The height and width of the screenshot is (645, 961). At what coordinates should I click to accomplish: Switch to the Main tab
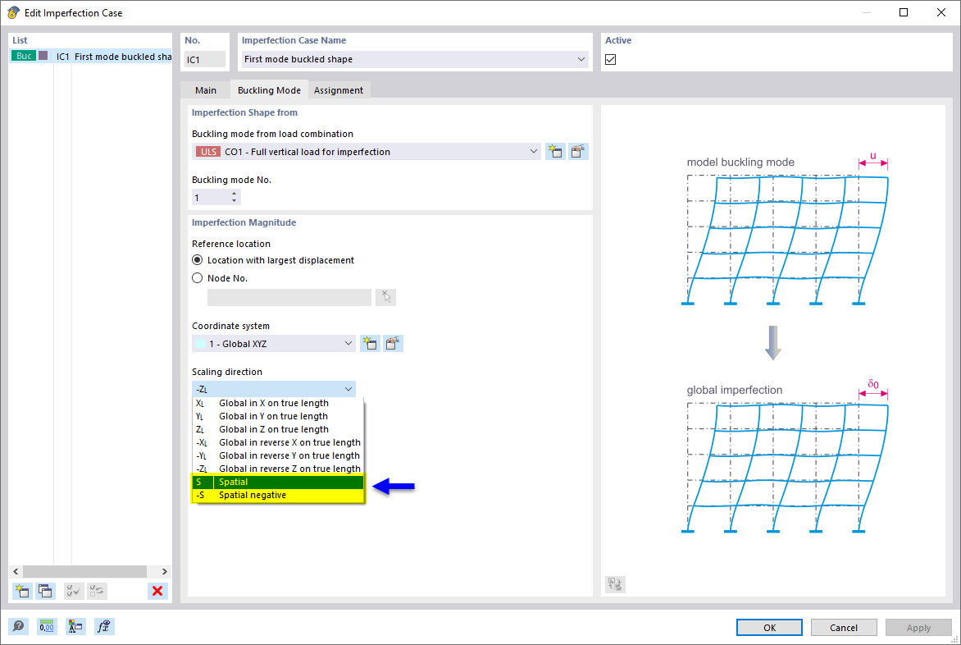click(x=206, y=90)
